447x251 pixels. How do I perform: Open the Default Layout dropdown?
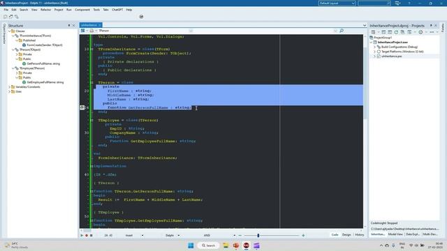point(337,3)
